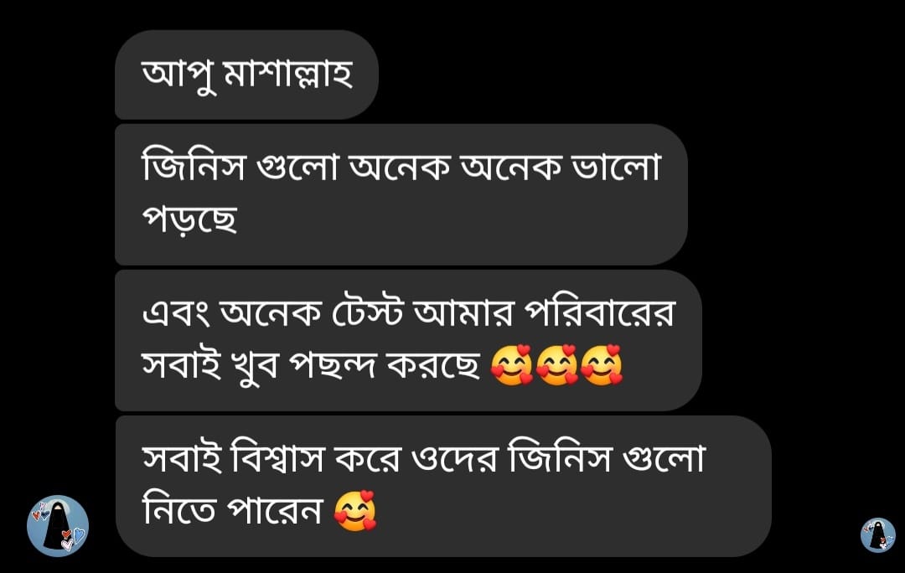Click the word "পছন্দ" before the emojis
Screen dimensions: 905x573
pyautogui.click(x=333, y=366)
